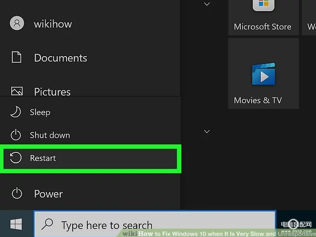Open the Documents folder shortcut
This screenshot has height=237, width=316.
point(90,58)
